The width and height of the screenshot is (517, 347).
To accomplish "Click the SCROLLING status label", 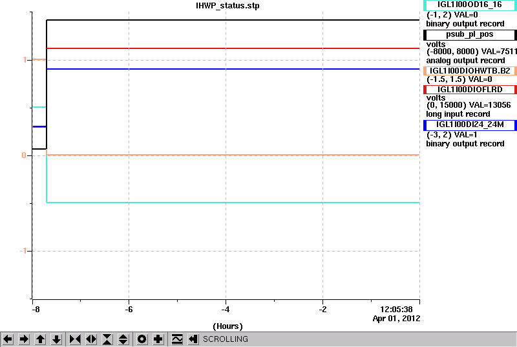I will 226,339.
